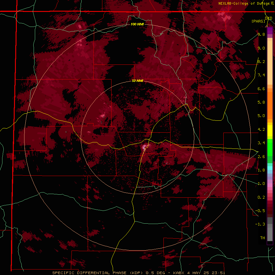Click the cyan segment of the color bar
This screenshot has height=275, width=275.
point(270,168)
